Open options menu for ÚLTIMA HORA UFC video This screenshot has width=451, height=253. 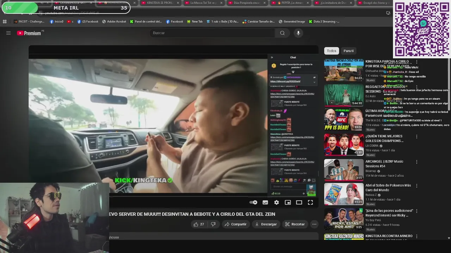(417, 111)
